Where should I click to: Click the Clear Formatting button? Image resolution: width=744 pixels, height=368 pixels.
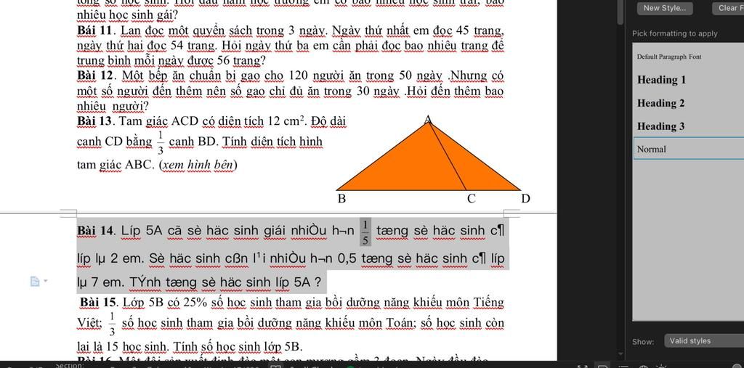pyautogui.click(x=728, y=8)
